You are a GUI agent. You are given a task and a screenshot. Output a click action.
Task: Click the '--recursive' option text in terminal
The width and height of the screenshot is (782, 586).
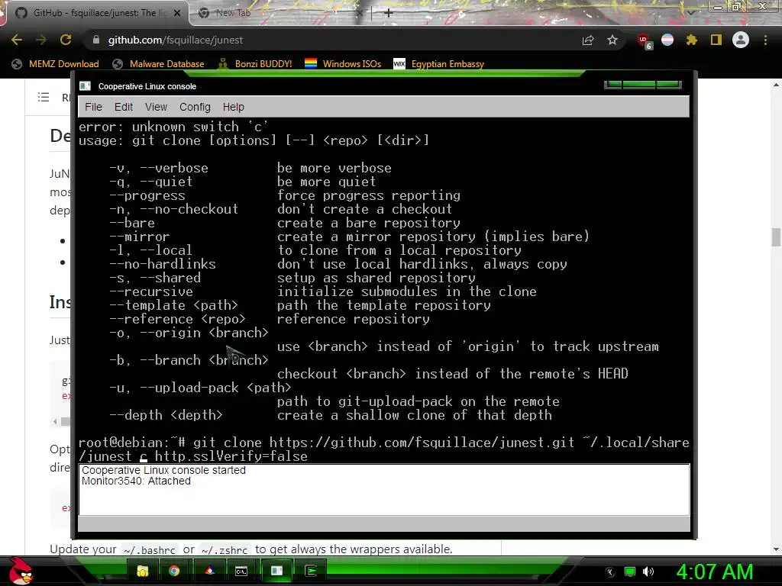(x=151, y=291)
